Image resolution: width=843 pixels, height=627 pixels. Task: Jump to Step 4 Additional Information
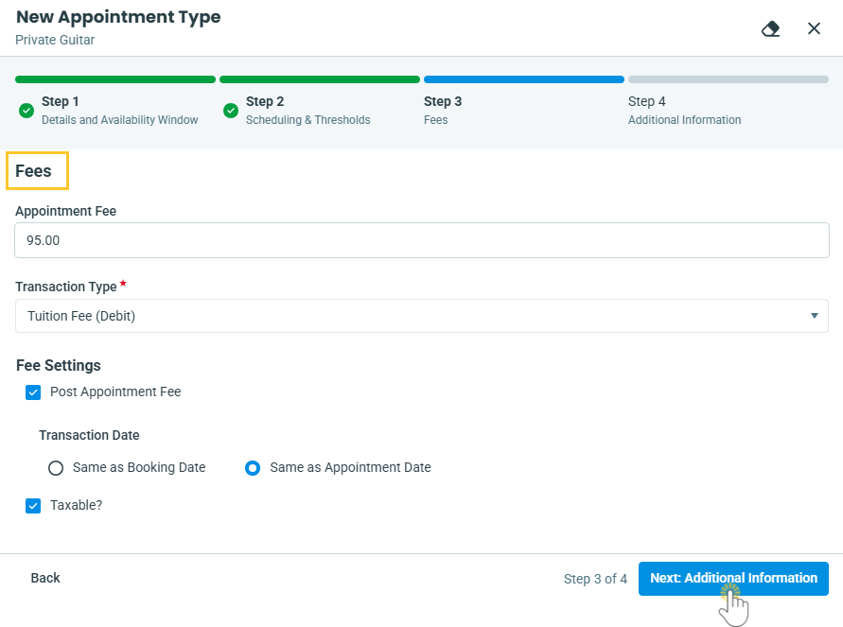pyautogui.click(x=684, y=111)
